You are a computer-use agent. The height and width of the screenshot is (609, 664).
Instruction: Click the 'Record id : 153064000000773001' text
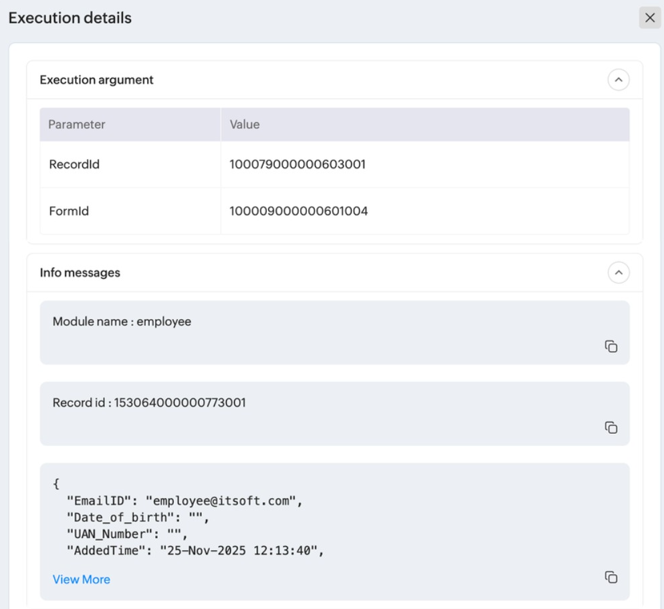[x=149, y=403]
